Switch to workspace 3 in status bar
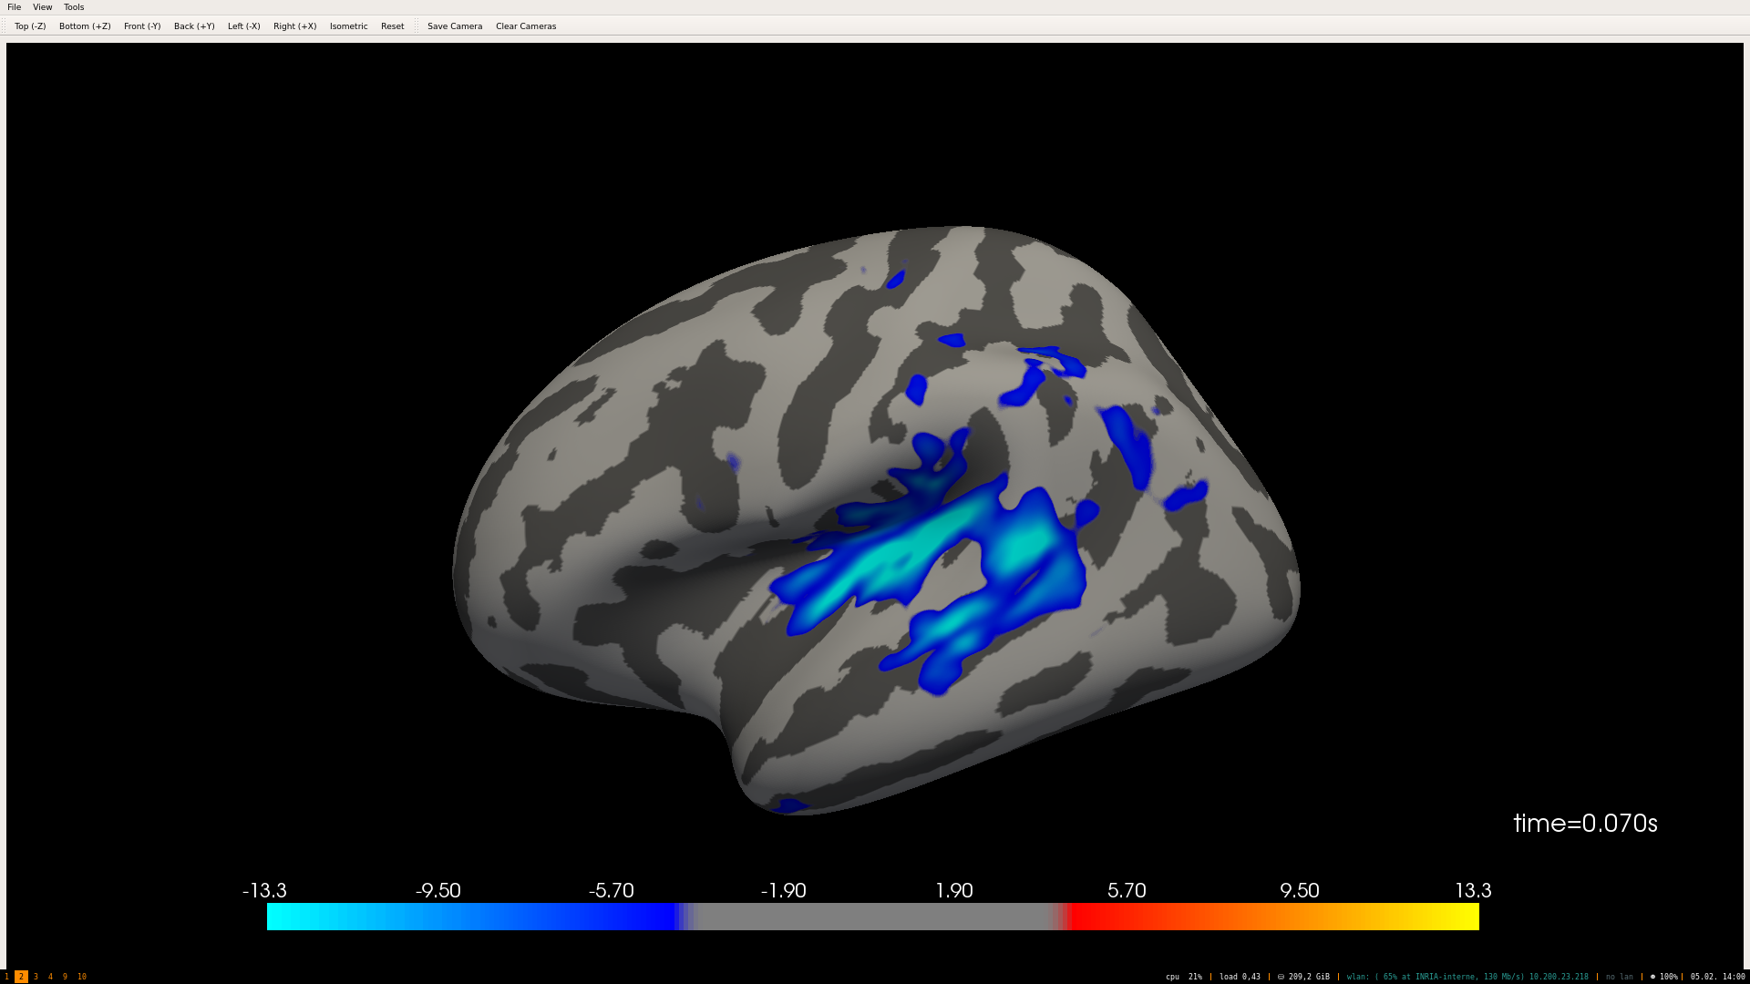1750x984 pixels. 36,977
